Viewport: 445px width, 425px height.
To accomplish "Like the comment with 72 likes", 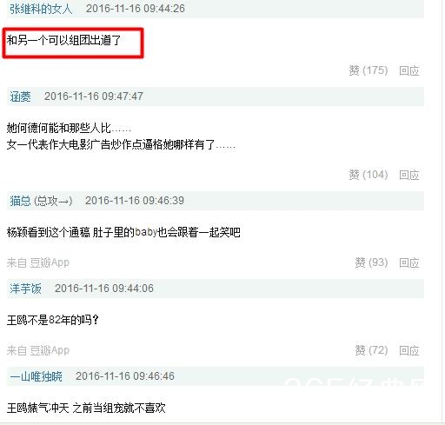I will pos(371,350).
